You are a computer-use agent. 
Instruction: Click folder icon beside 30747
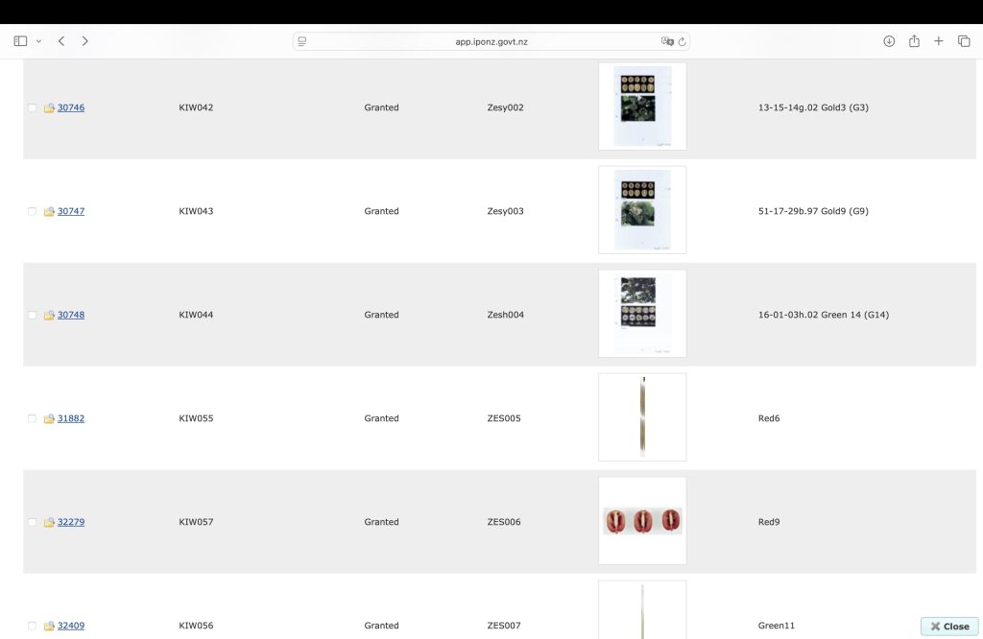tap(49, 211)
